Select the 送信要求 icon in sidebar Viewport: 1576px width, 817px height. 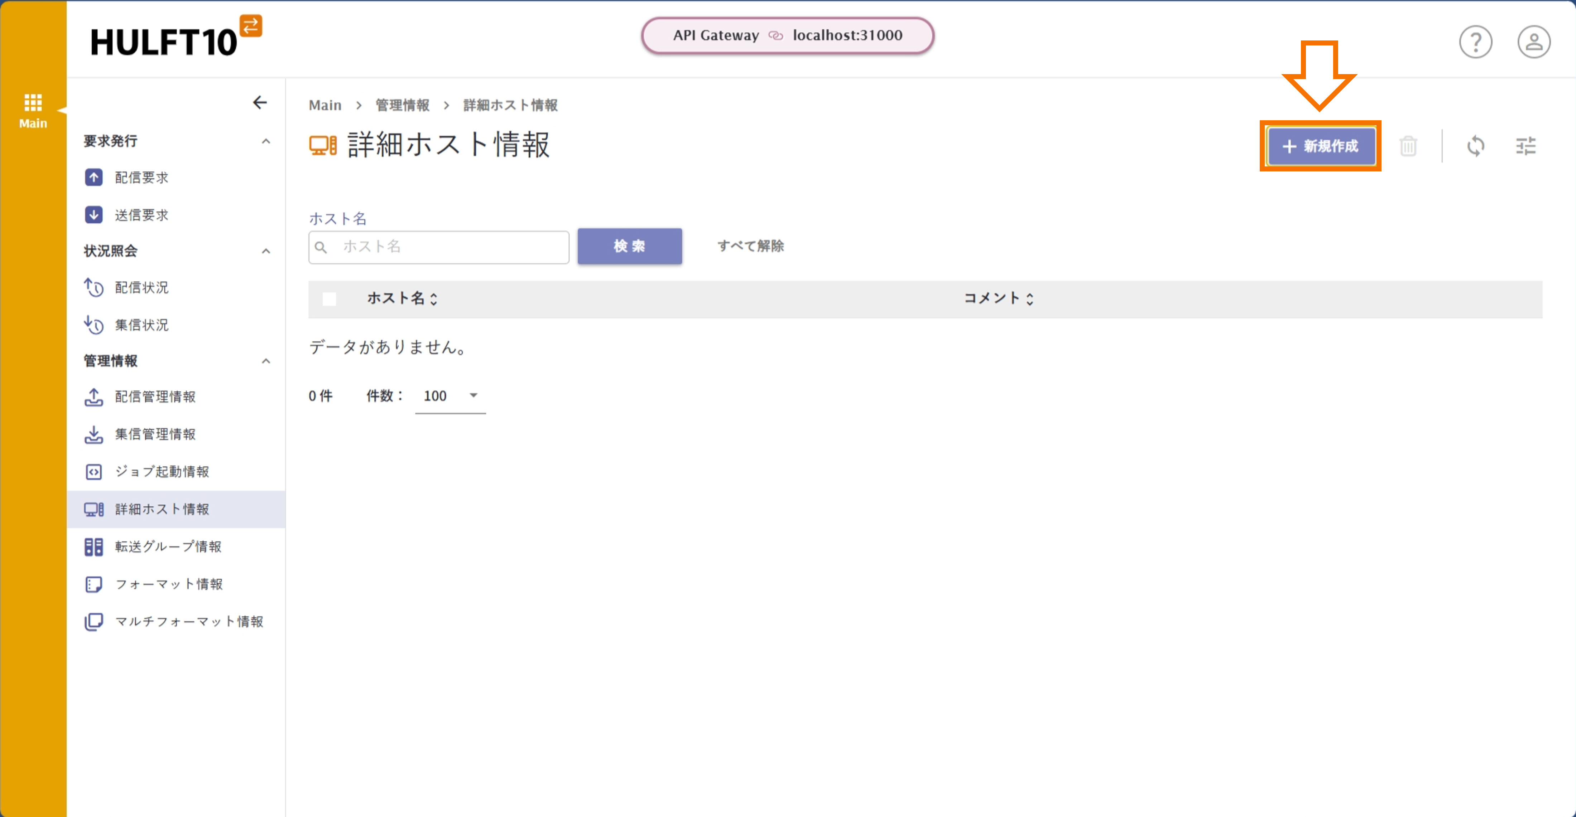(93, 214)
